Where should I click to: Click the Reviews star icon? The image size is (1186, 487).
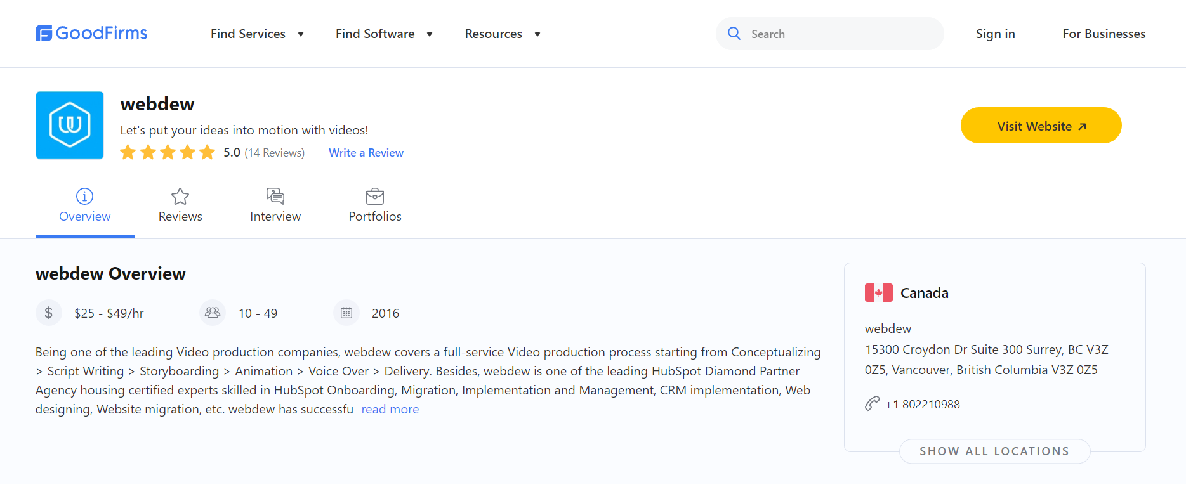coord(180,196)
